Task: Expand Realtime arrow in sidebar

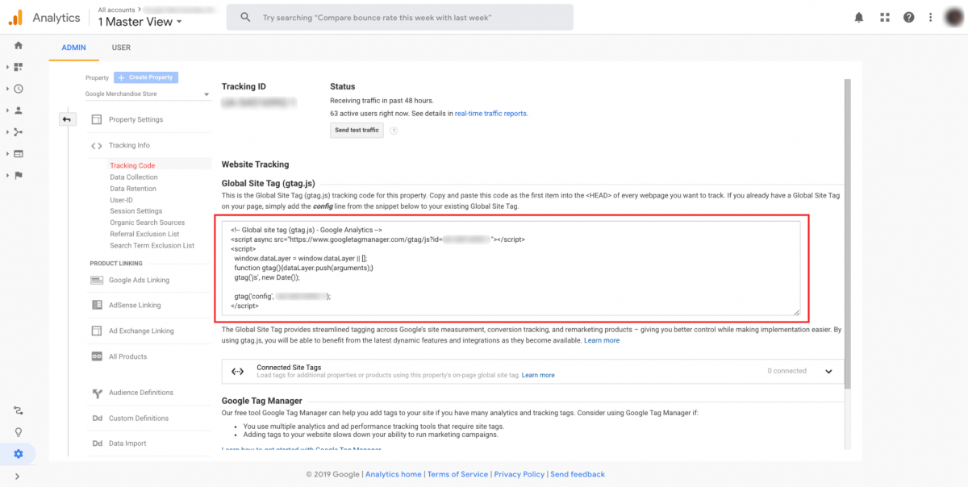Action: pos(7,89)
